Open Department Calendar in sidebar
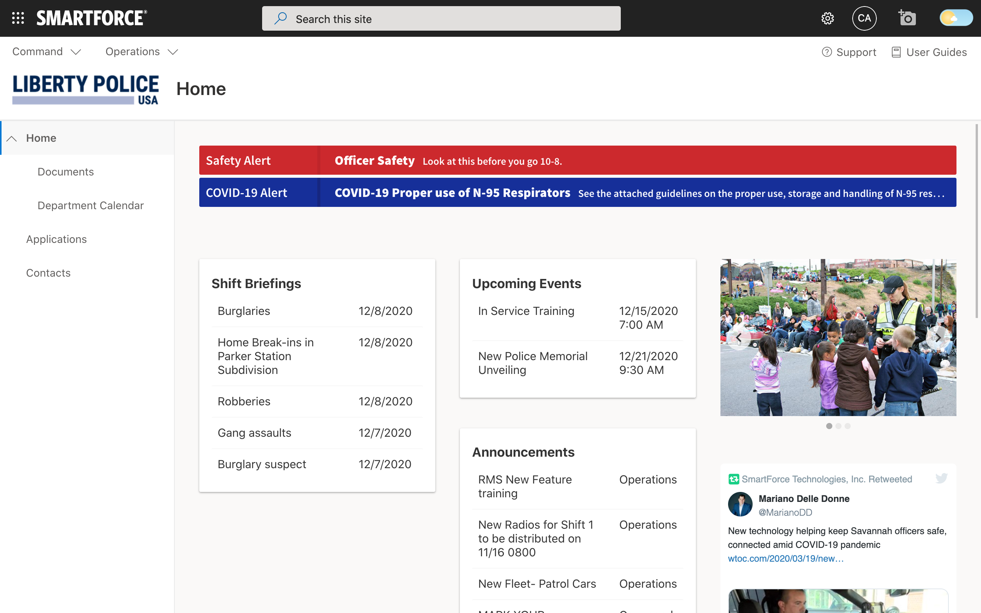The width and height of the screenshot is (981, 613). [x=90, y=206]
